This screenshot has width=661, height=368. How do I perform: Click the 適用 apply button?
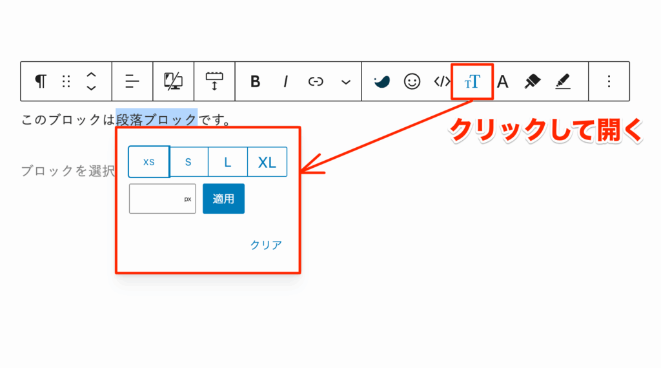point(223,199)
